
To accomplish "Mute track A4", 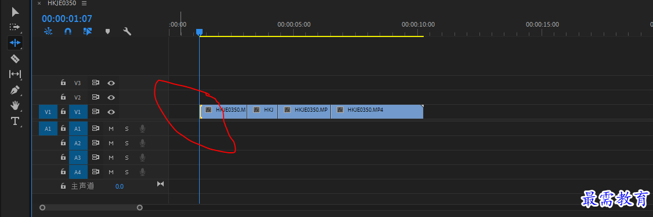I will pyautogui.click(x=111, y=172).
